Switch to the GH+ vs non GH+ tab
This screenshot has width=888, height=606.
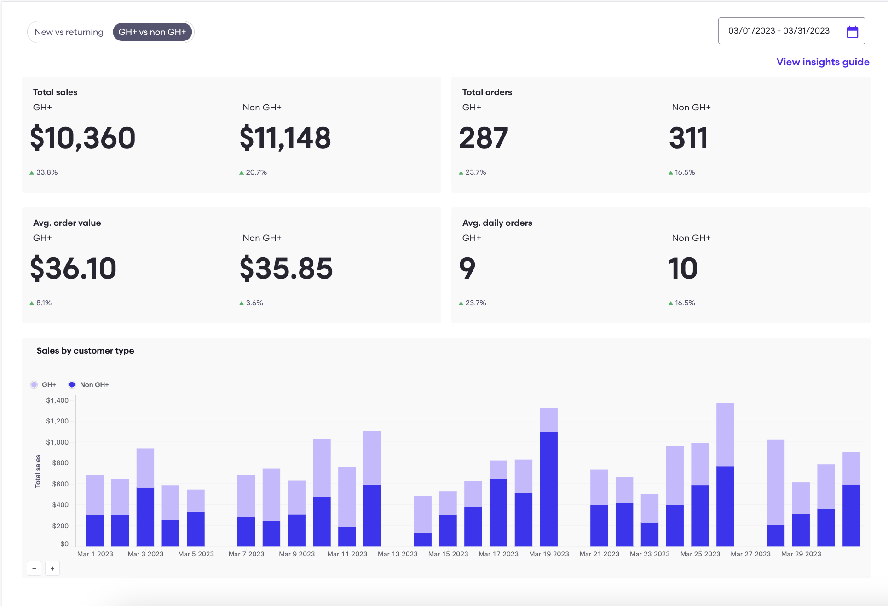pos(152,32)
